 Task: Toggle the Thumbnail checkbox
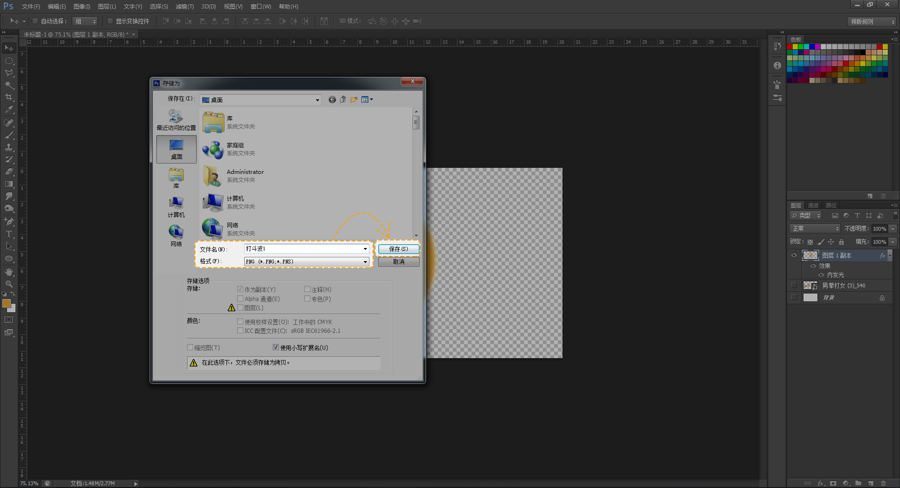[x=190, y=347]
